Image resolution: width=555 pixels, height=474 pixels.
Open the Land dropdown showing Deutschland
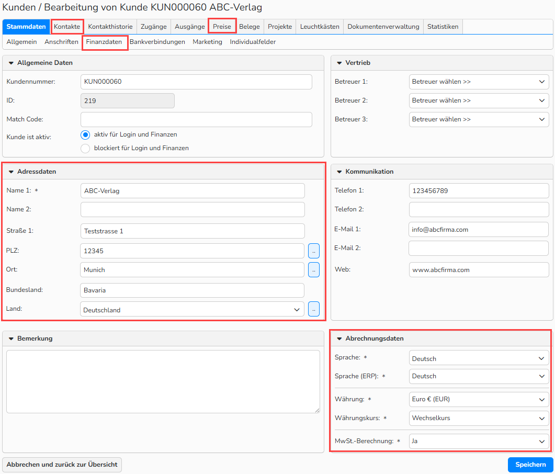click(192, 310)
